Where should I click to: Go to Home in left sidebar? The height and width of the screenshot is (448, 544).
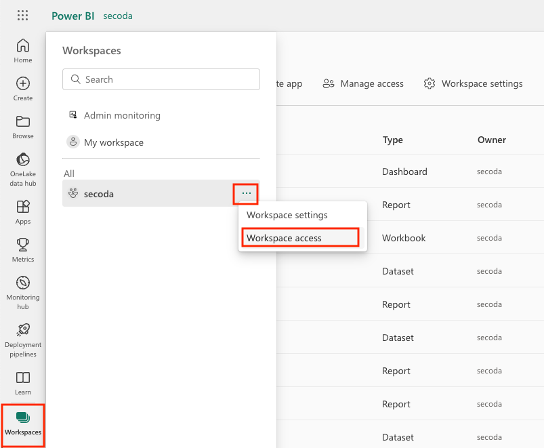click(23, 51)
